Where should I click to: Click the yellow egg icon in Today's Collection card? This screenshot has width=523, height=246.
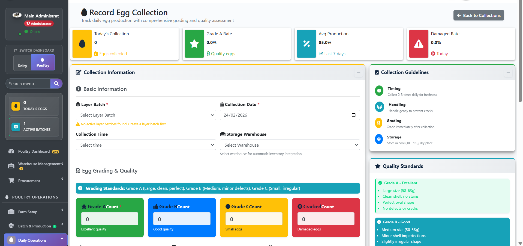[x=82, y=44]
